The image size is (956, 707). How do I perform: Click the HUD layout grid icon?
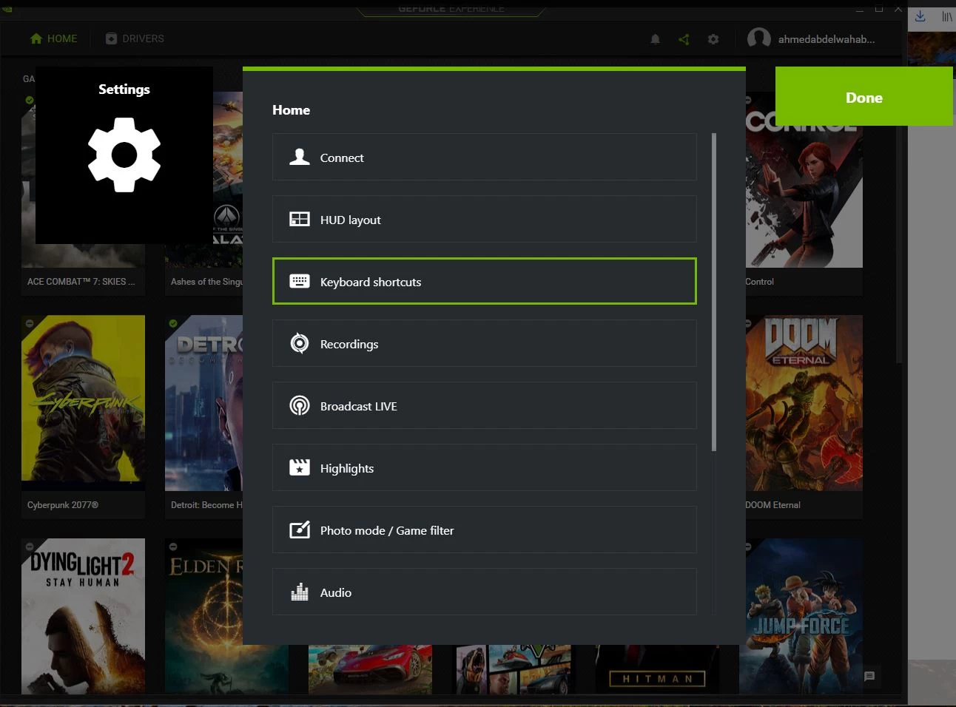(x=299, y=219)
